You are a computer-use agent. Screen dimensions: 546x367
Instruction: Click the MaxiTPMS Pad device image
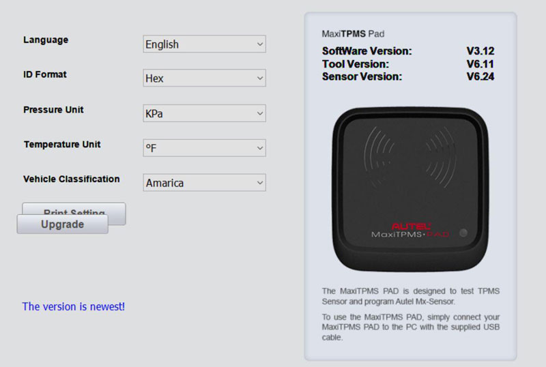pyautogui.click(x=410, y=190)
